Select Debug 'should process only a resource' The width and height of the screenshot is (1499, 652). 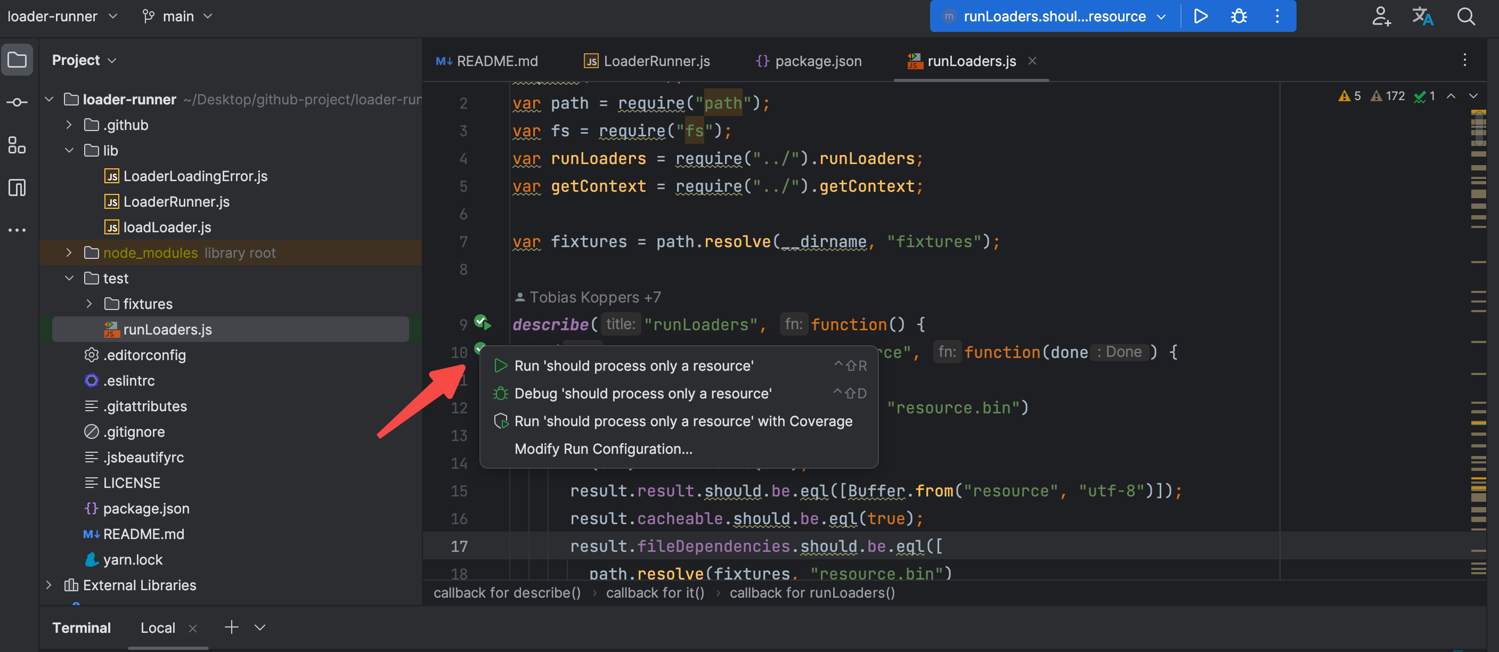pos(642,394)
